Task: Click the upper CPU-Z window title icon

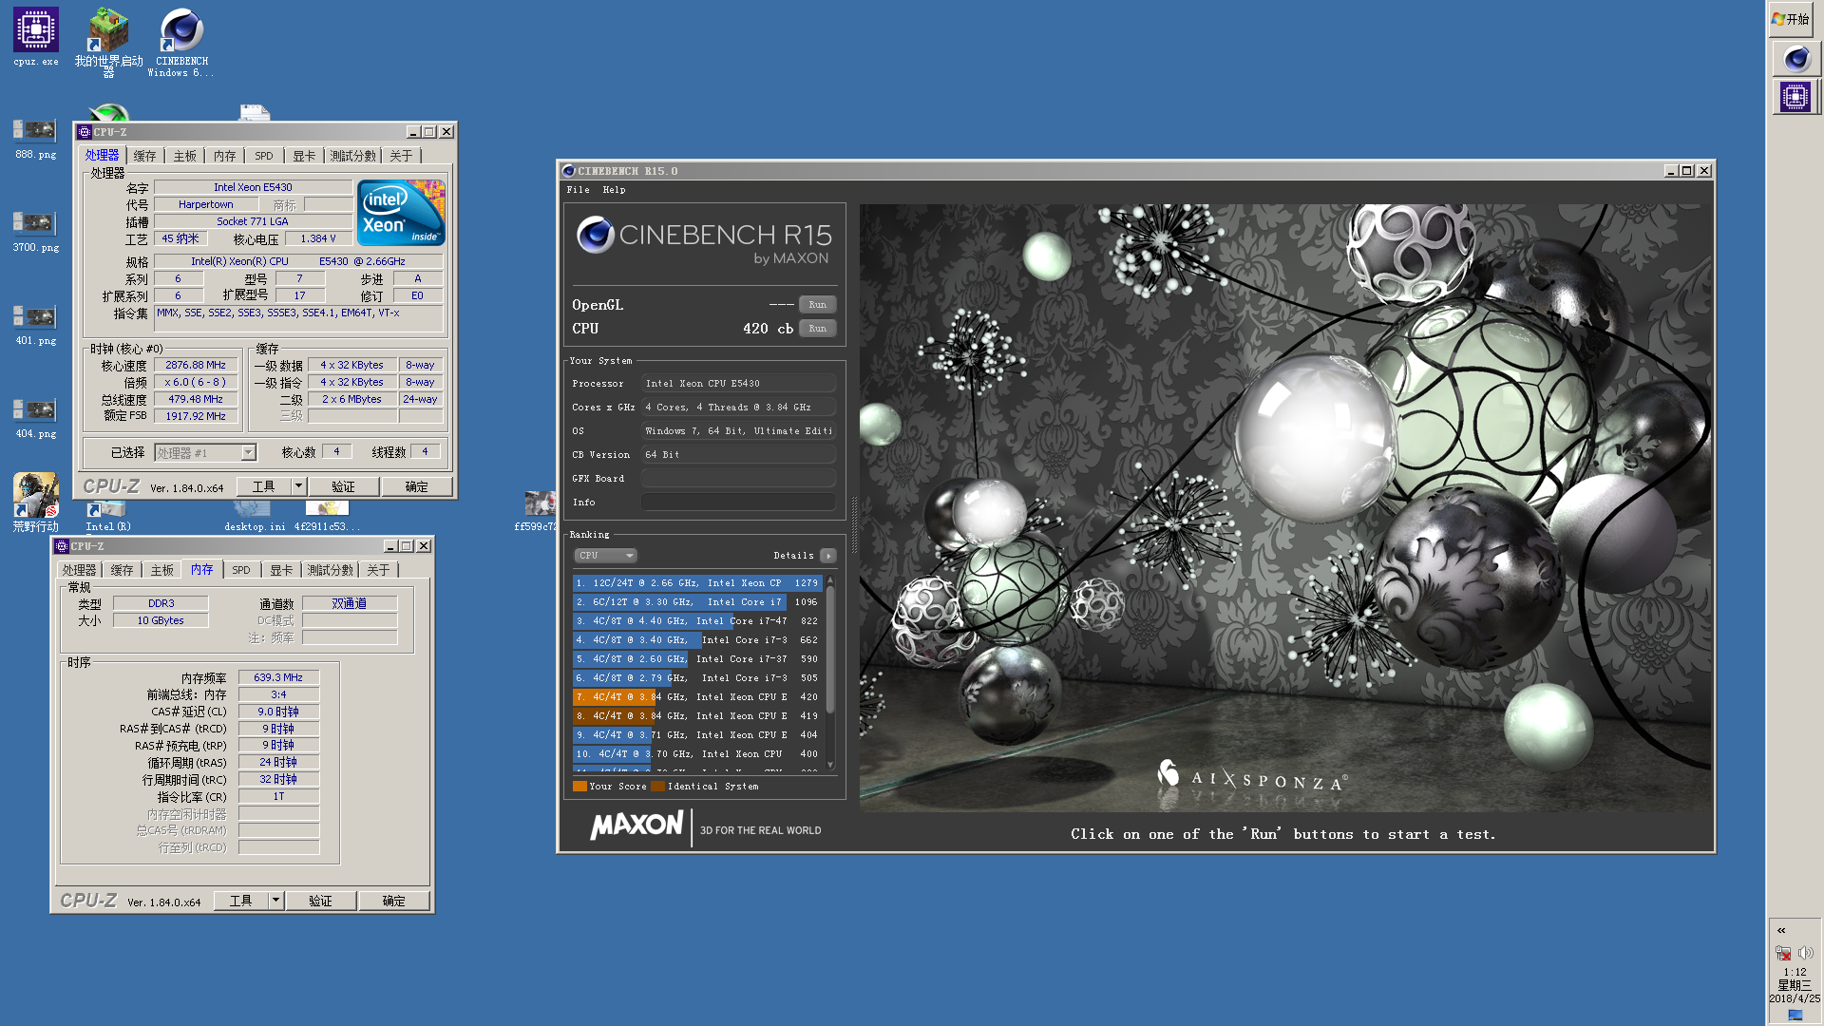Action: tap(85, 132)
